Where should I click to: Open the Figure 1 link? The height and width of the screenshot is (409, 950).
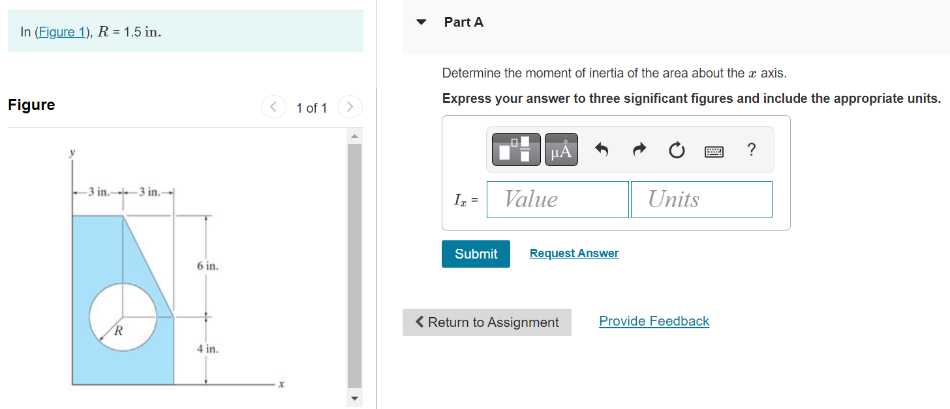[61, 31]
